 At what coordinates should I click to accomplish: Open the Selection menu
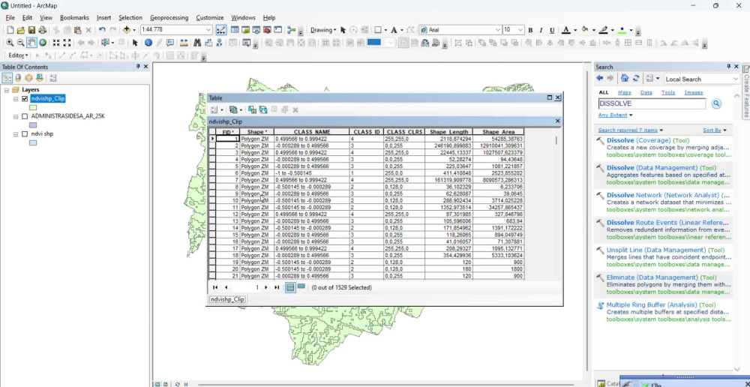click(130, 18)
